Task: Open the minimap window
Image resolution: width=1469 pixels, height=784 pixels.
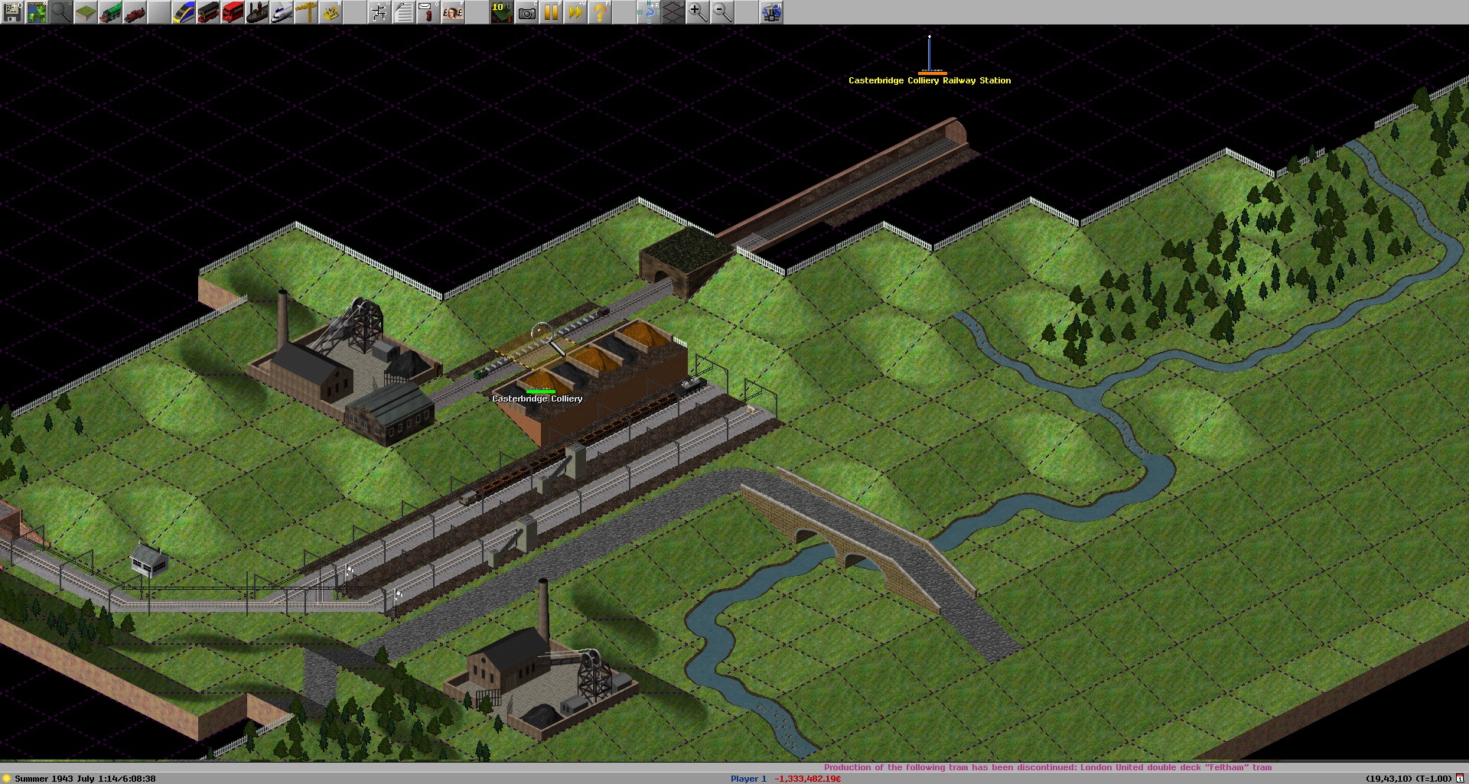Action: tap(37, 12)
